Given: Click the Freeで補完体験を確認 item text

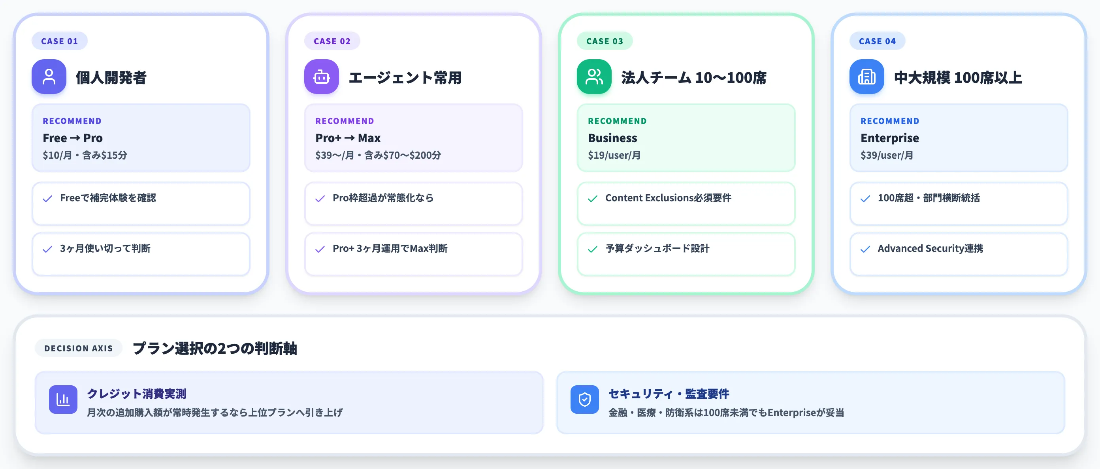Looking at the screenshot, I should pyautogui.click(x=108, y=198).
